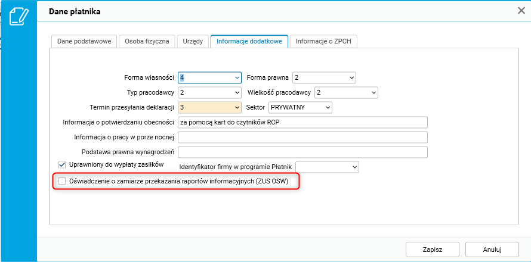Uncheck Uprawniony do wypłaty zasiłków checkbox

tap(62, 164)
